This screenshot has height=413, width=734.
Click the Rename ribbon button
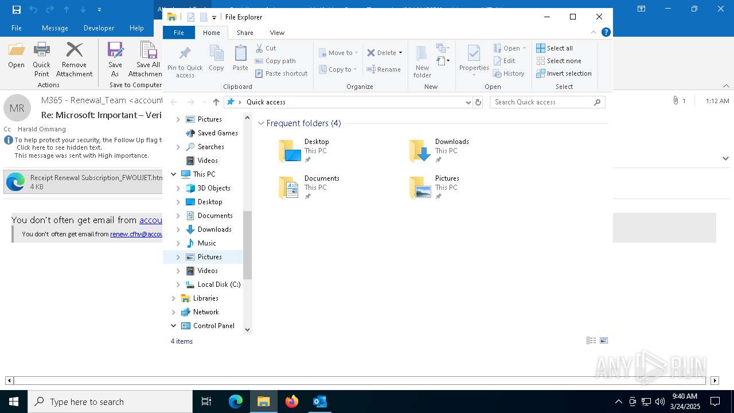384,69
